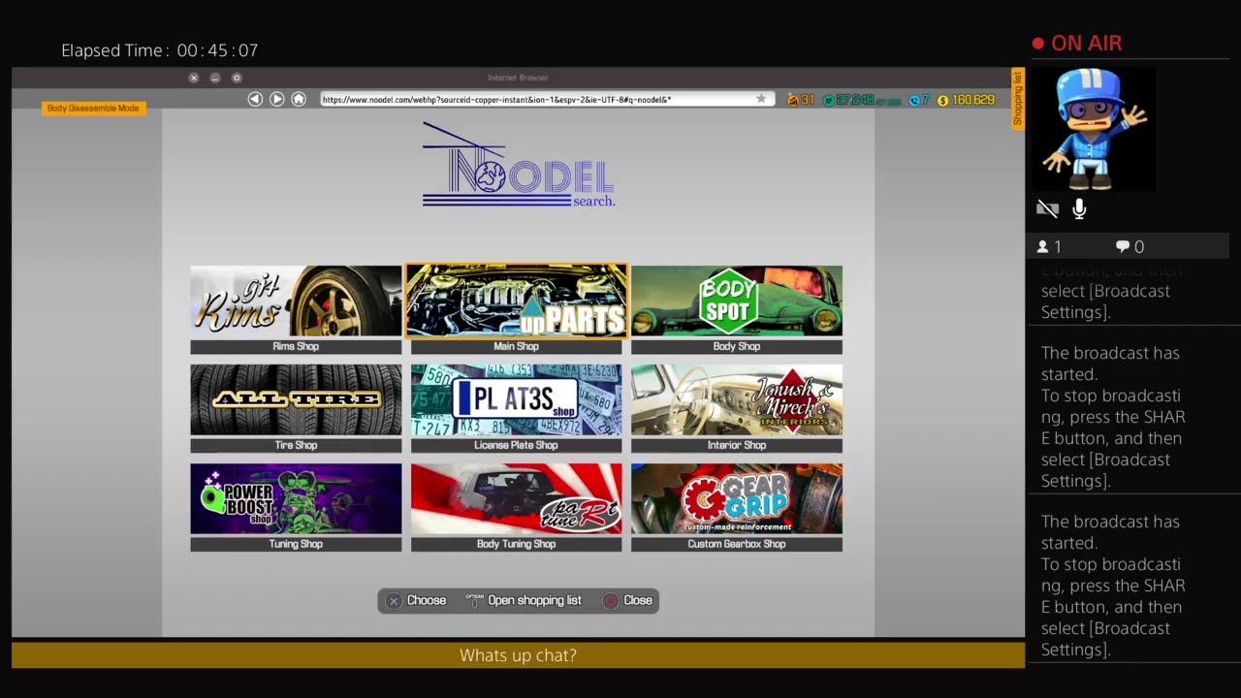Viewport: 1241px width, 698px height.
Task: Click the viewer count icon
Action: pos(1043,247)
